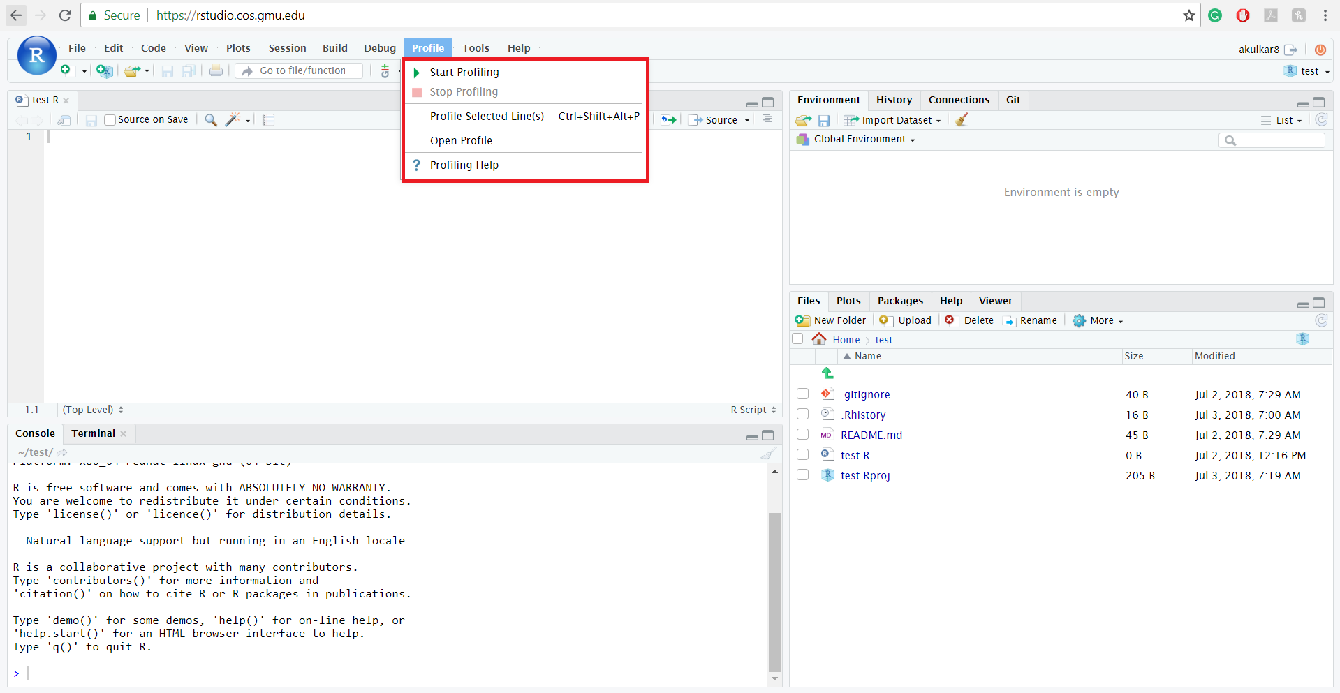Click the red quit session power icon
The width and height of the screenshot is (1340, 693).
[x=1320, y=50]
